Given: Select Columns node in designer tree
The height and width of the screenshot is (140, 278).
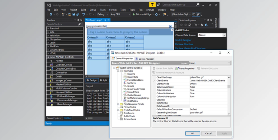Looking at the screenshot, I should pos(131,74).
